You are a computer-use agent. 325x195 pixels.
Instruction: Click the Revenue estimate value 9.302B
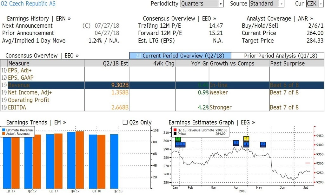coord(120,85)
